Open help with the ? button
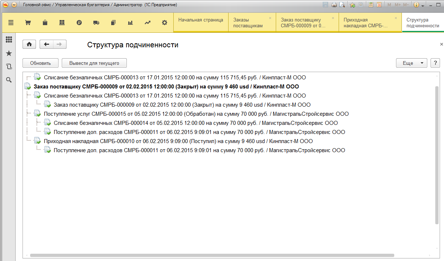Viewport: 444px width, 261px height. (x=435, y=63)
